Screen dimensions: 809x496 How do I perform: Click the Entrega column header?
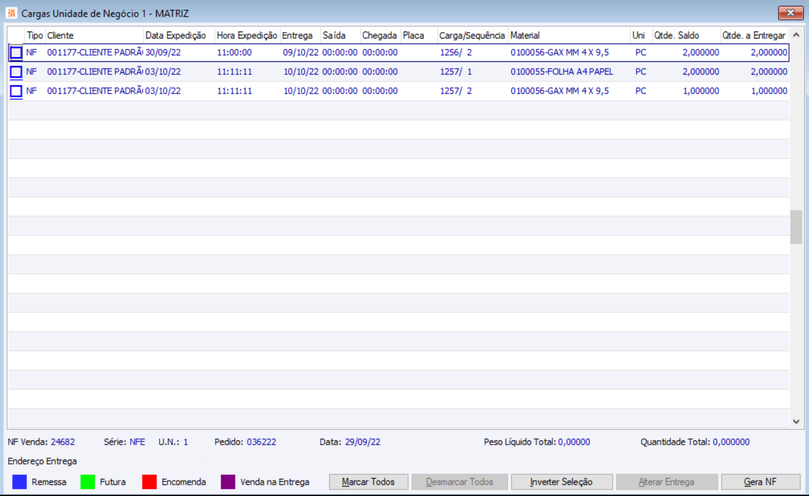point(300,35)
